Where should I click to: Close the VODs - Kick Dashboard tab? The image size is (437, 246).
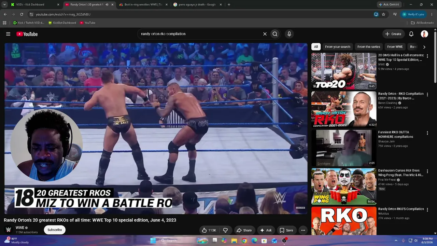(x=58, y=5)
